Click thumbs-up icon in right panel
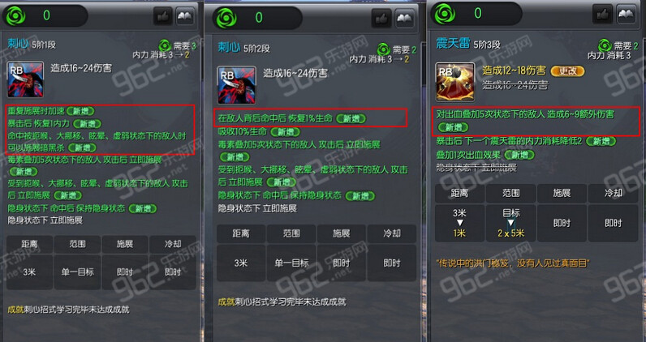646x342 pixels. 603,15
